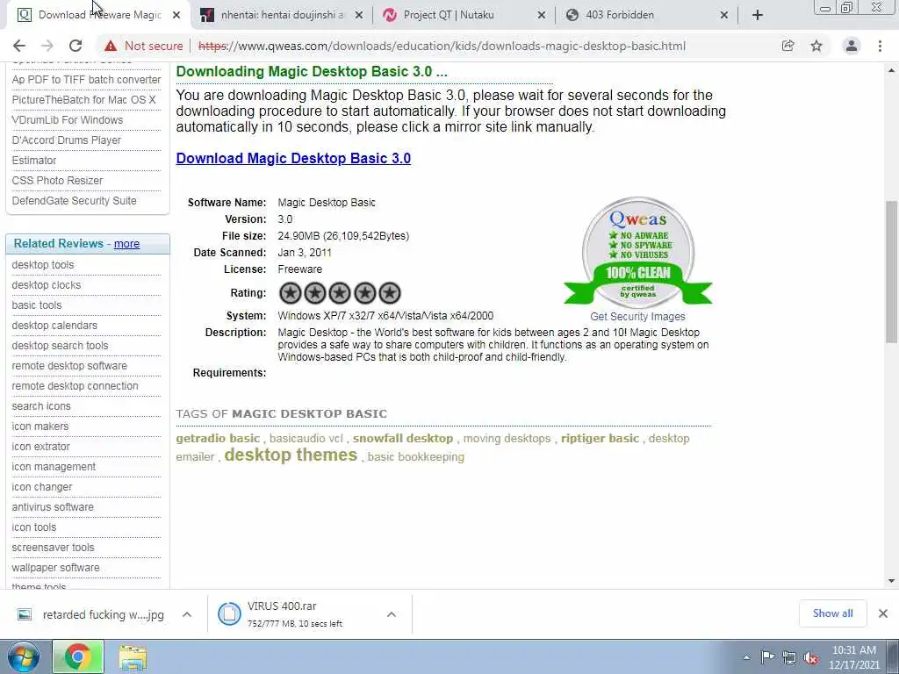
Task: Open desktop clocks related review
Action: click(47, 285)
